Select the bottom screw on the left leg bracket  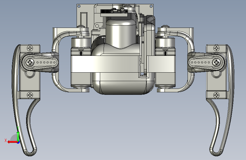pyautogui.click(x=30, y=95)
